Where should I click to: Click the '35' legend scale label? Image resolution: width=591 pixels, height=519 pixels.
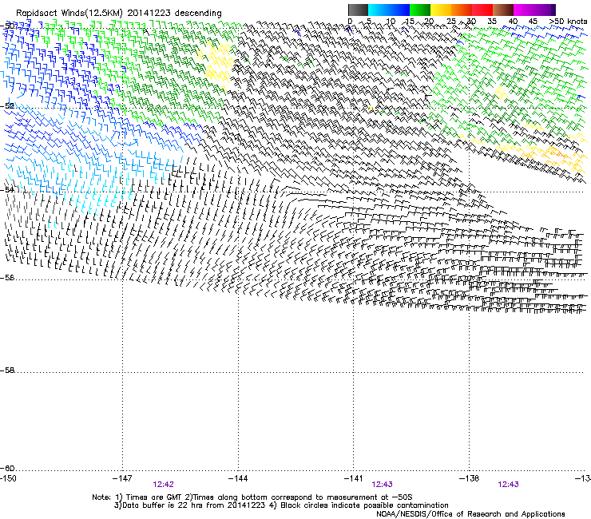(492, 22)
